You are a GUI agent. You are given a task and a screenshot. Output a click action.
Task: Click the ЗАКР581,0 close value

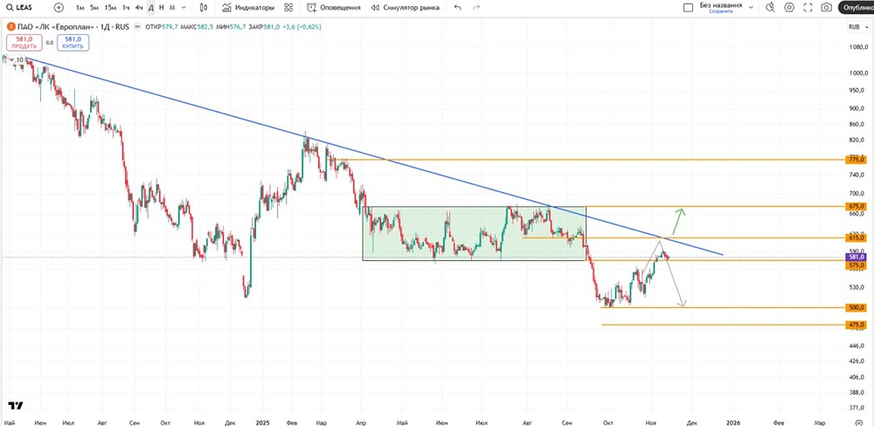(x=263, y=27)
